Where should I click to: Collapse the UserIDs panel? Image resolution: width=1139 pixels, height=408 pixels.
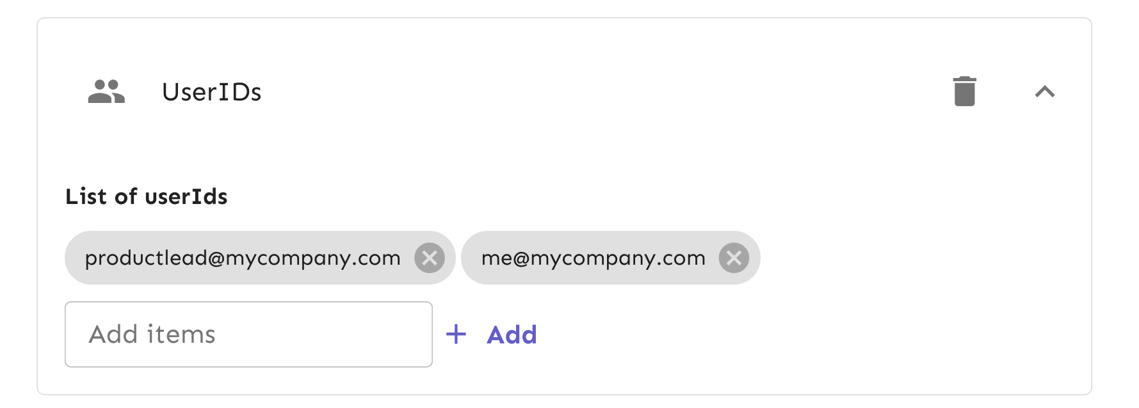[x=1044, y=92]
